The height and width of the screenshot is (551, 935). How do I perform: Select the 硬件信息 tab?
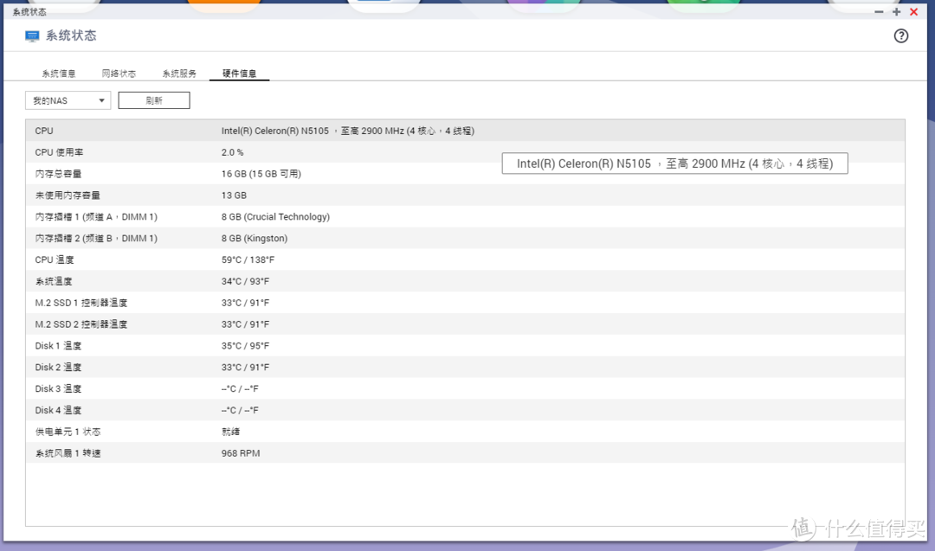[x=240, y=74]
